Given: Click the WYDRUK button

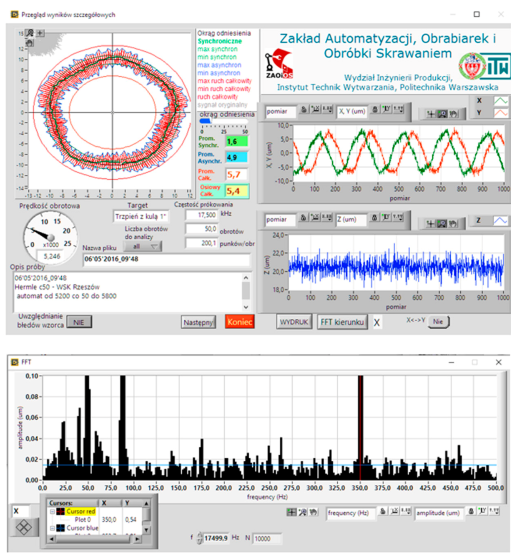Looking at the screenshot, I should [294, 321].
